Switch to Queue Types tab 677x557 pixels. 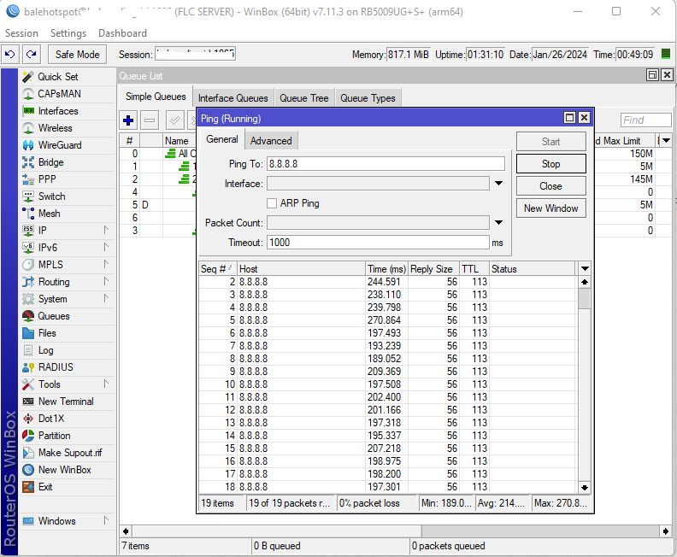[368, 98]
